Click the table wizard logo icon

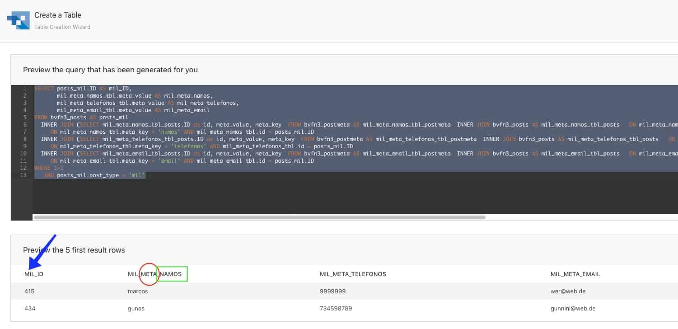(19, 21)
